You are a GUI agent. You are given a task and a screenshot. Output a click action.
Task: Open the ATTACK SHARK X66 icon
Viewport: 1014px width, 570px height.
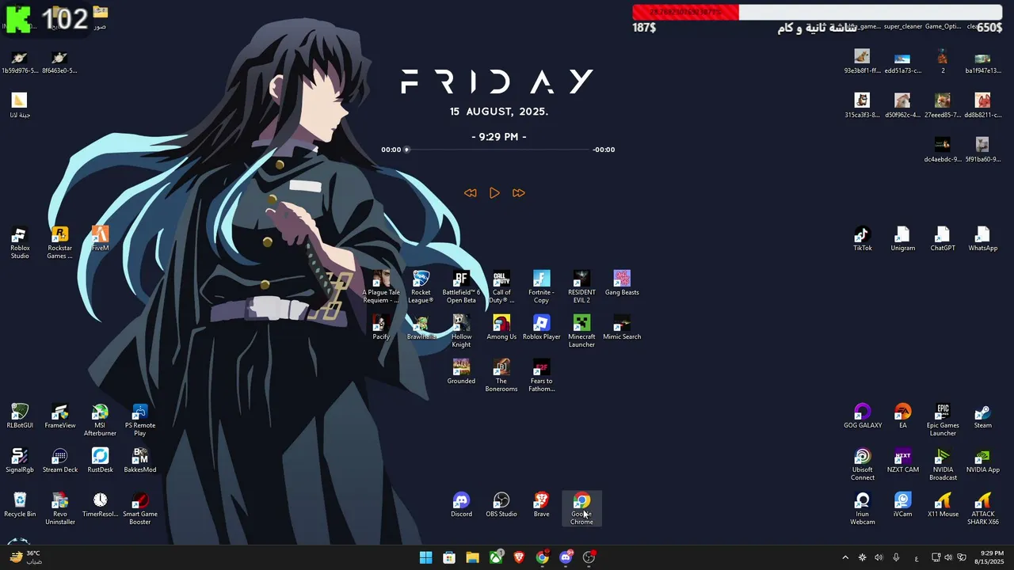[x=982, y=509]
